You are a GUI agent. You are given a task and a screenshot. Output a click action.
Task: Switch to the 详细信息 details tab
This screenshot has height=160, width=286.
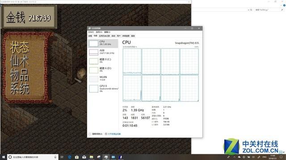tap(126, 36)
